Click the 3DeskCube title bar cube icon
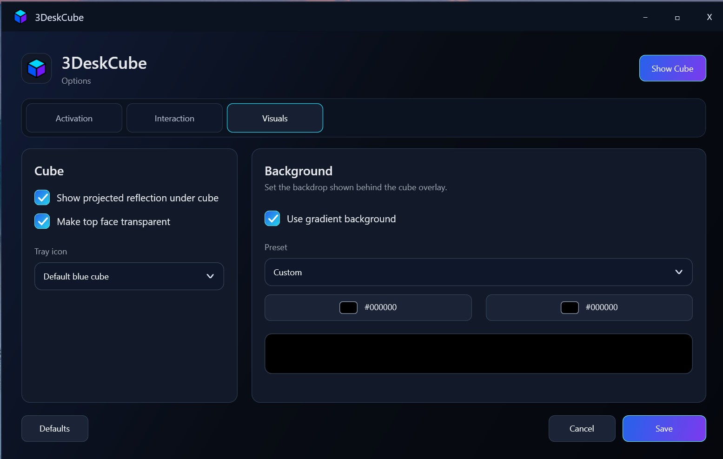The height and width of the screenshot is (459, 723). point(20,17)
